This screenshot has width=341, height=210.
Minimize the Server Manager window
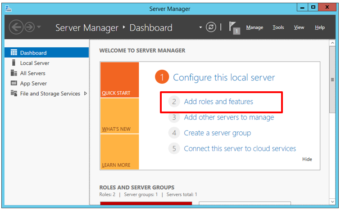(302, 7)
